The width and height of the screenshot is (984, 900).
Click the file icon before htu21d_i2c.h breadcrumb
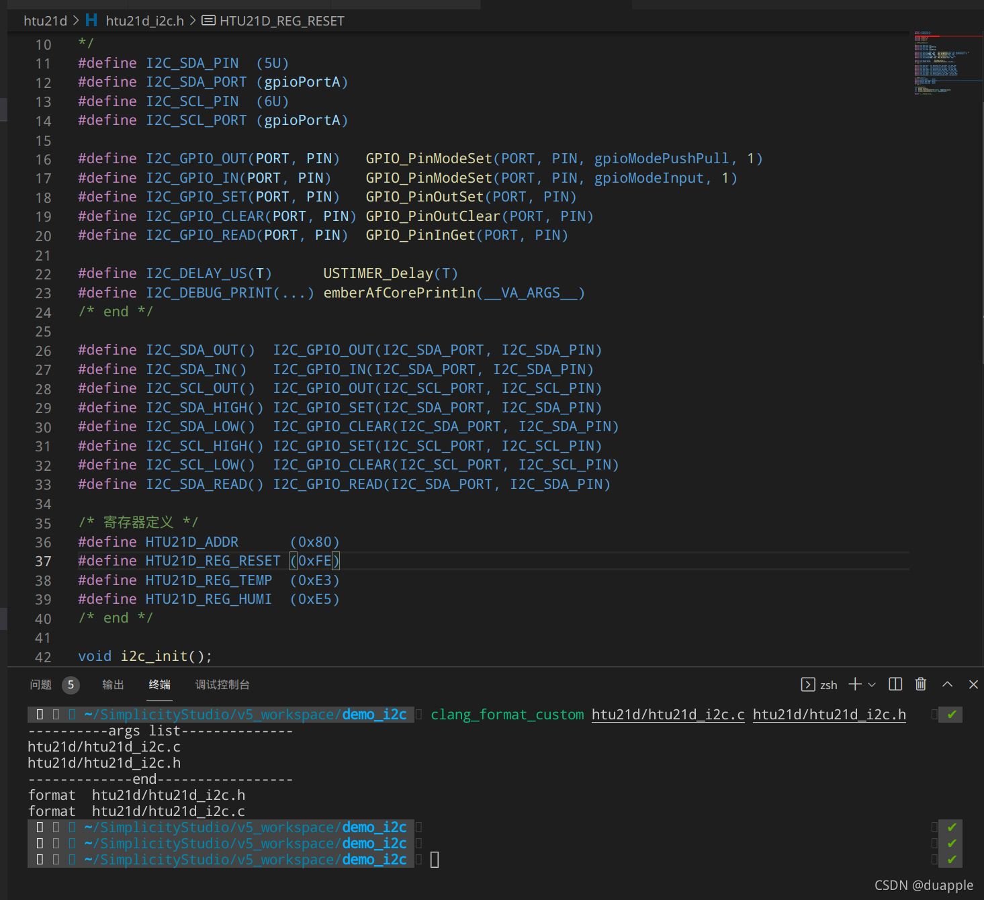pyautogui.click(x=91, y=20)
